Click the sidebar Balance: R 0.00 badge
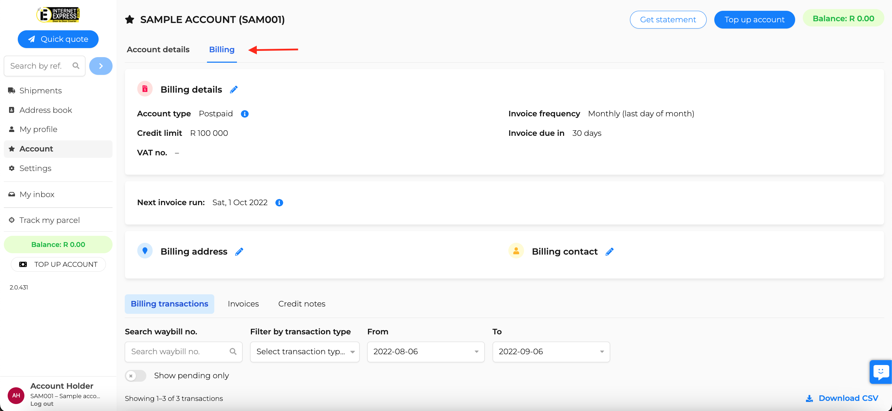This screenshot has width=892, height=411. [58, 245]
